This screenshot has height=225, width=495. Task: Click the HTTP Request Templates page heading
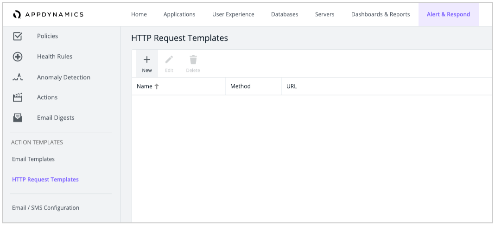pyautogui.click(x=180, y=38)
